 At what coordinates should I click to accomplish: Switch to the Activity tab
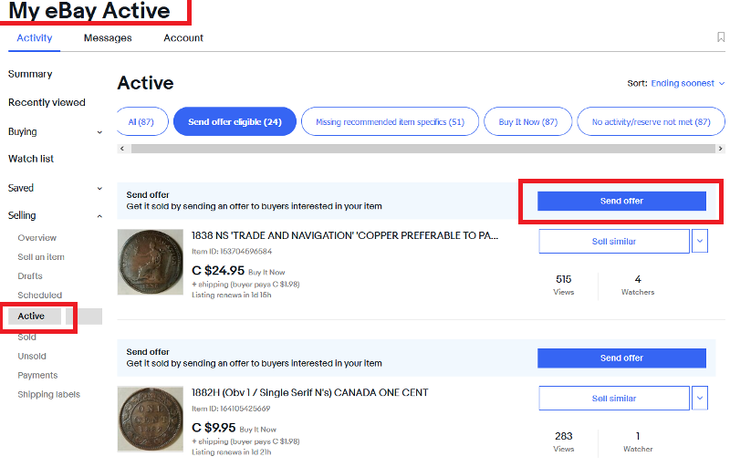[35, 37]
